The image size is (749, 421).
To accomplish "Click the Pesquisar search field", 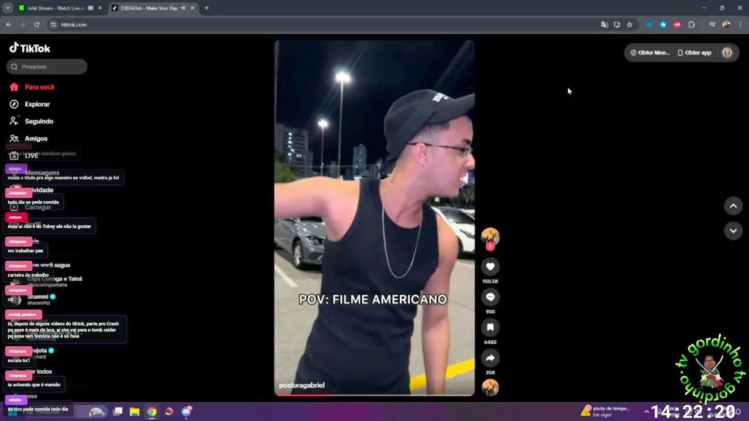I will (x=47, y=67).
